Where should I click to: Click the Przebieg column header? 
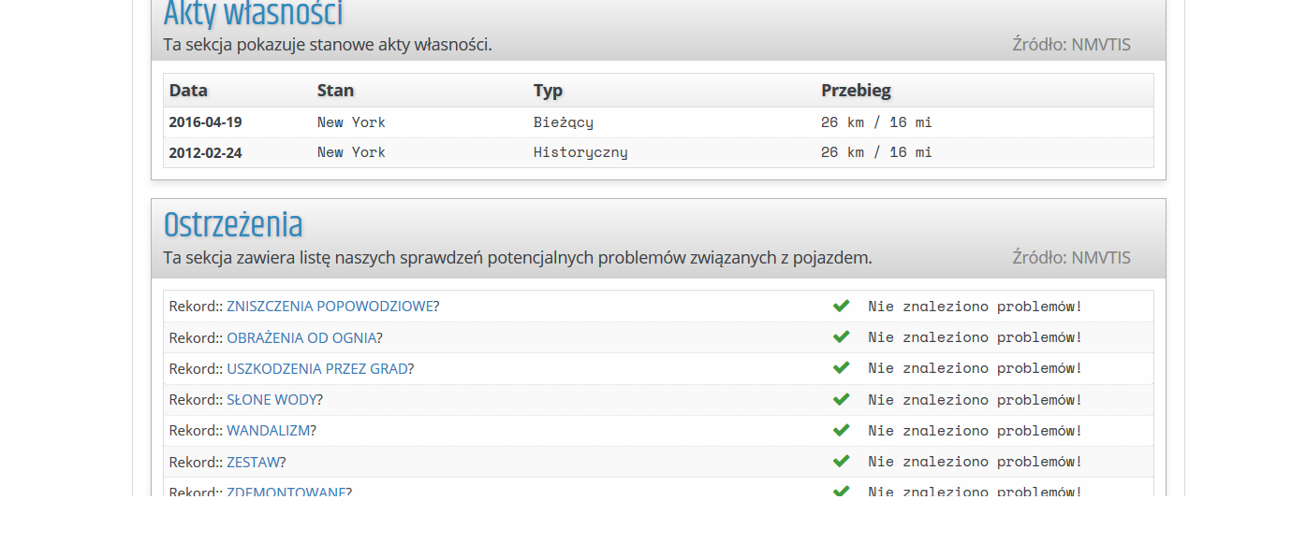click(x=856, y=91)
